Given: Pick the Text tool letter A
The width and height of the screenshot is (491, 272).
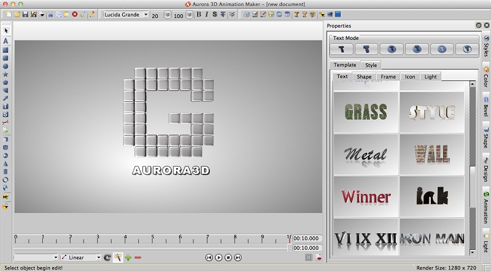Looking at the screenshot, I should click(x=6, y=41).
